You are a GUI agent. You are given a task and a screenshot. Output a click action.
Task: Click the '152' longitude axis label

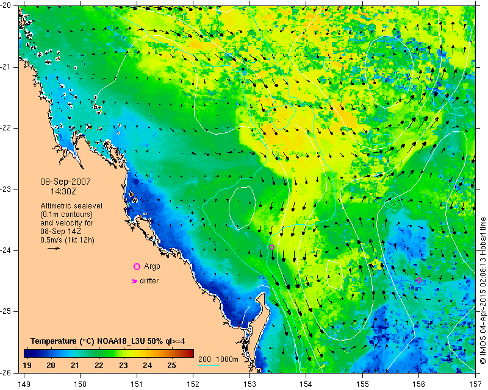[x=193, y=385]
